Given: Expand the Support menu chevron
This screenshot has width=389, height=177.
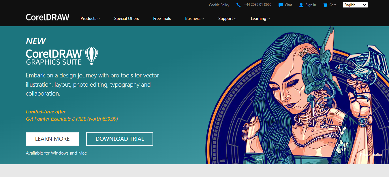Looking at the screenshot, I should click(x=235, y=19).
